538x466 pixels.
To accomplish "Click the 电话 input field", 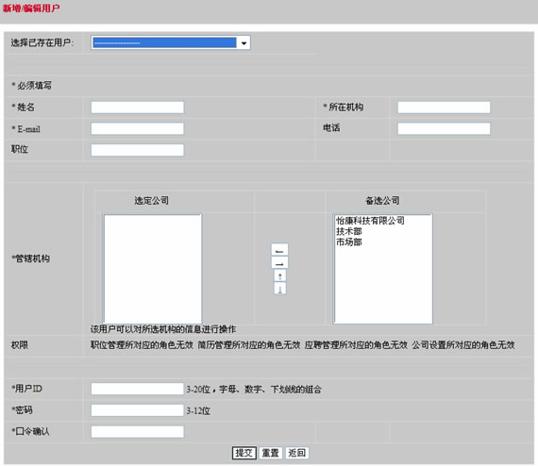I will pyautogui.click(x=444, y=128).
